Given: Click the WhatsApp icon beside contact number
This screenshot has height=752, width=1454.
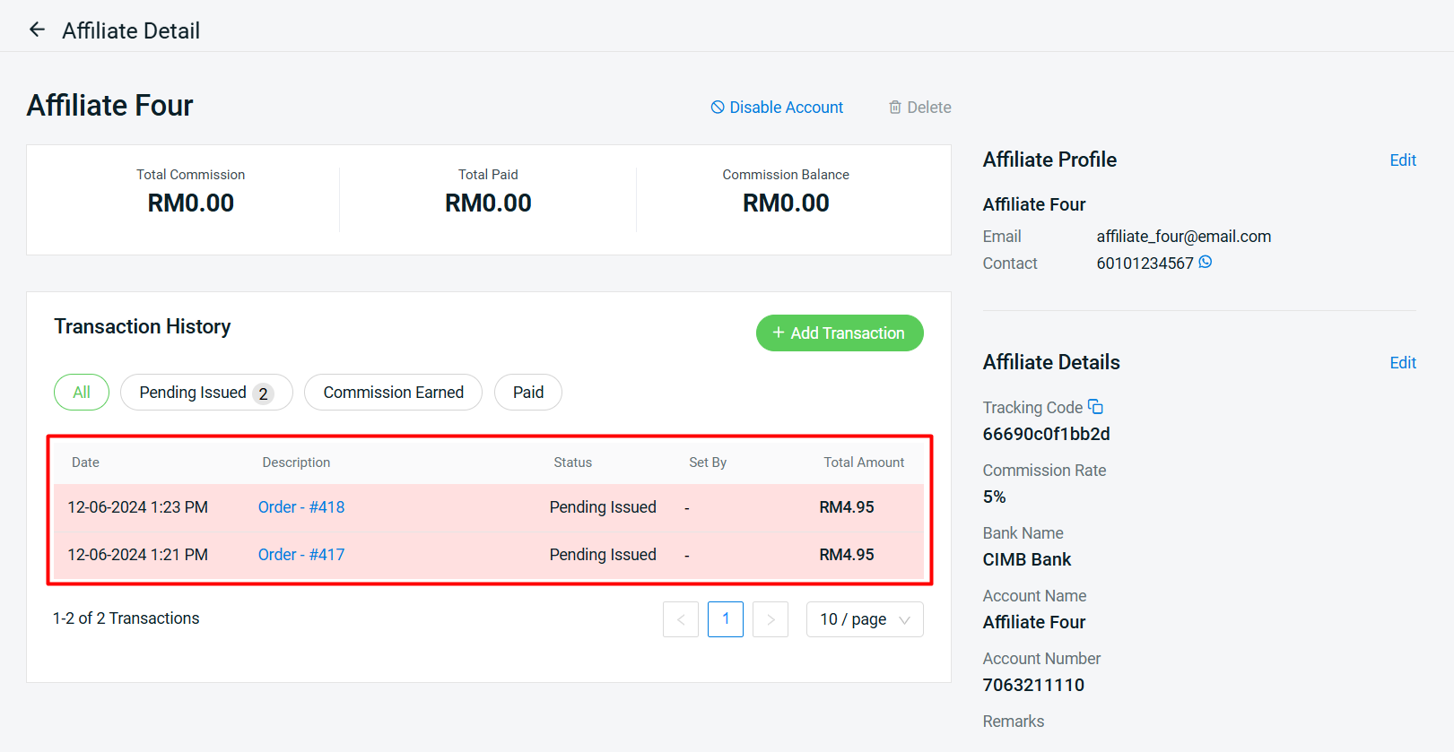Looking at the screenshot, I should [x=1206, y=263].
